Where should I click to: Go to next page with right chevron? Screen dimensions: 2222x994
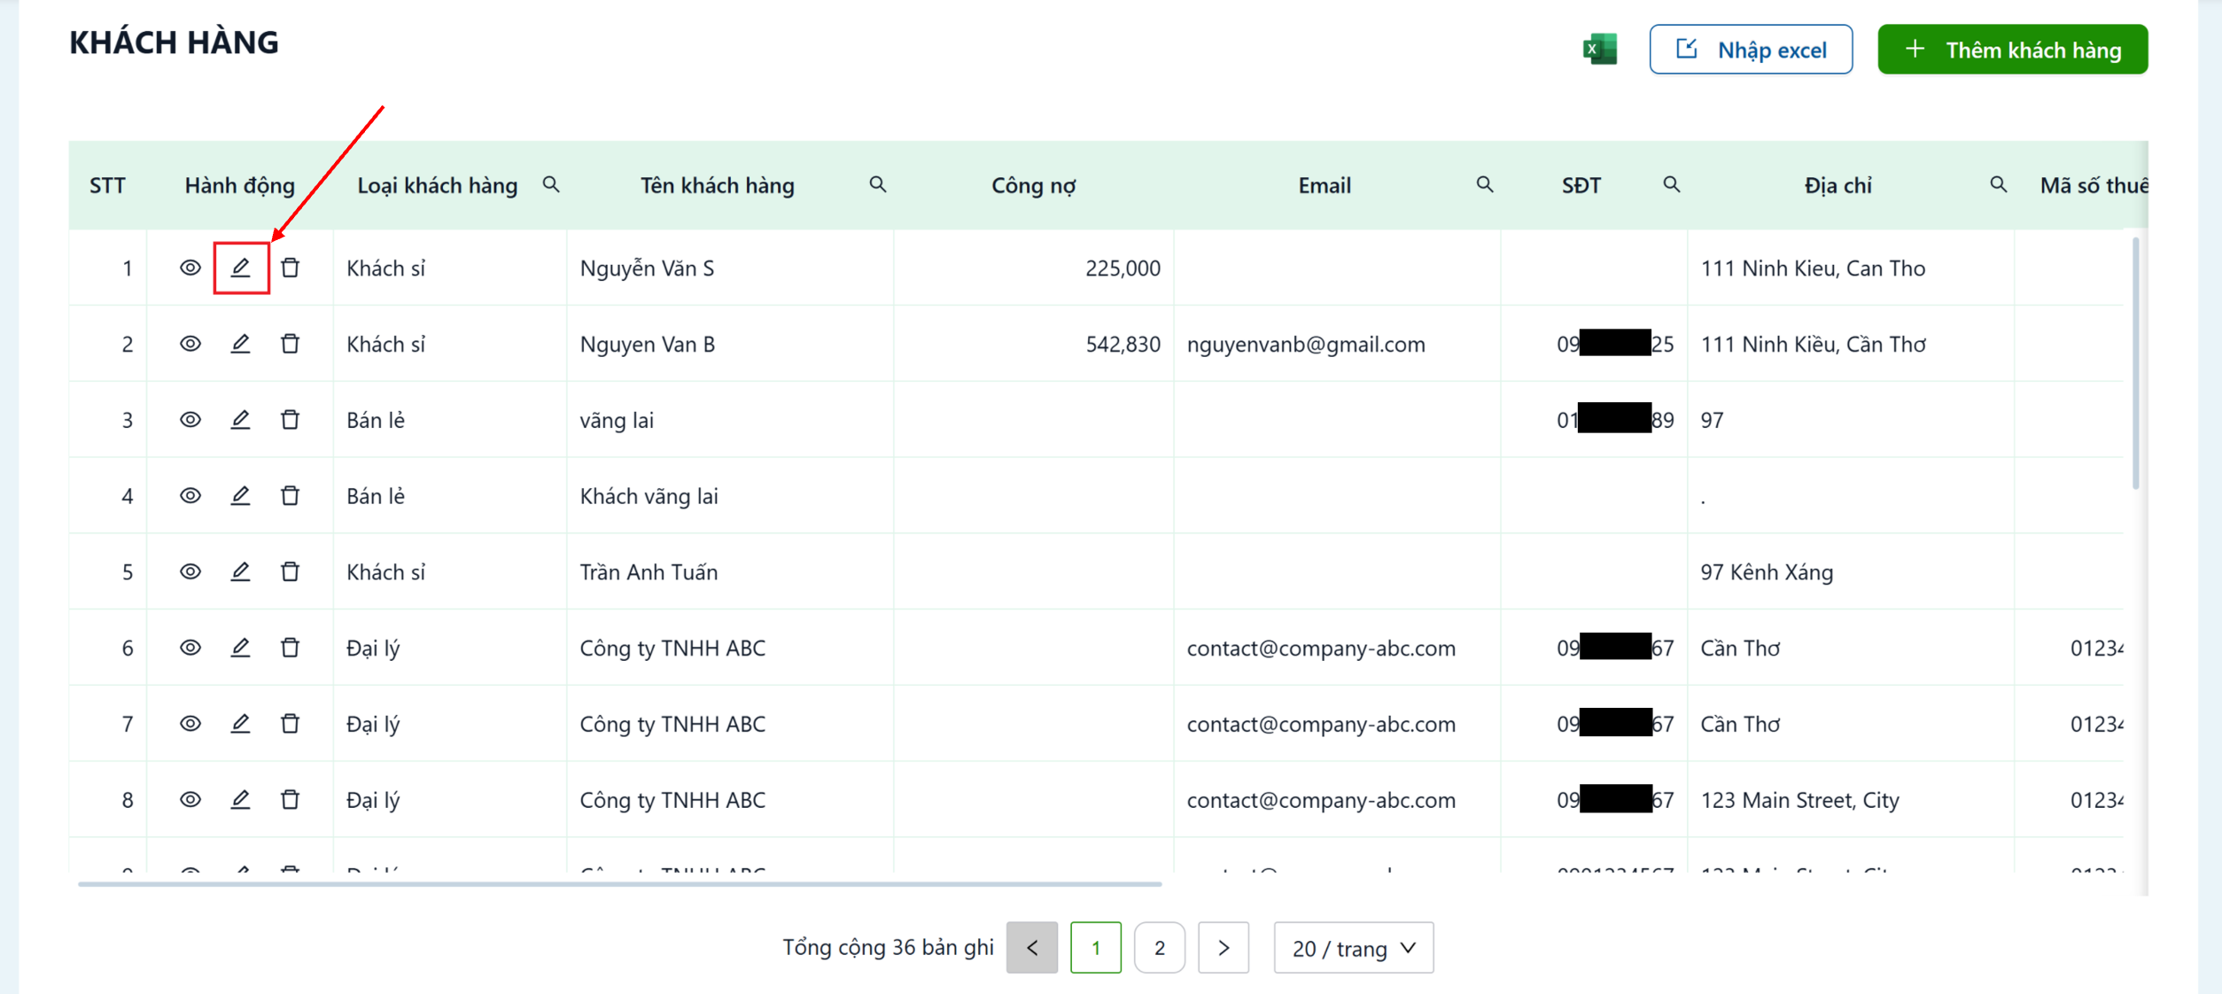[1224, 948]
